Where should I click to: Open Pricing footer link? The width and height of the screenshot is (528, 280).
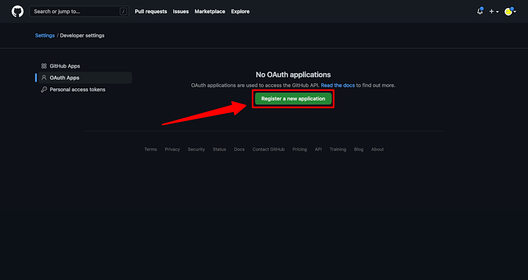coord(300,149)
